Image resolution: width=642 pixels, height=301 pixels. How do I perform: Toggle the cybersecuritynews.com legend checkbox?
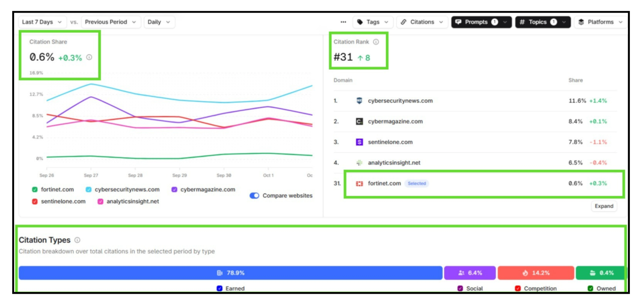(x=88, y=189)
